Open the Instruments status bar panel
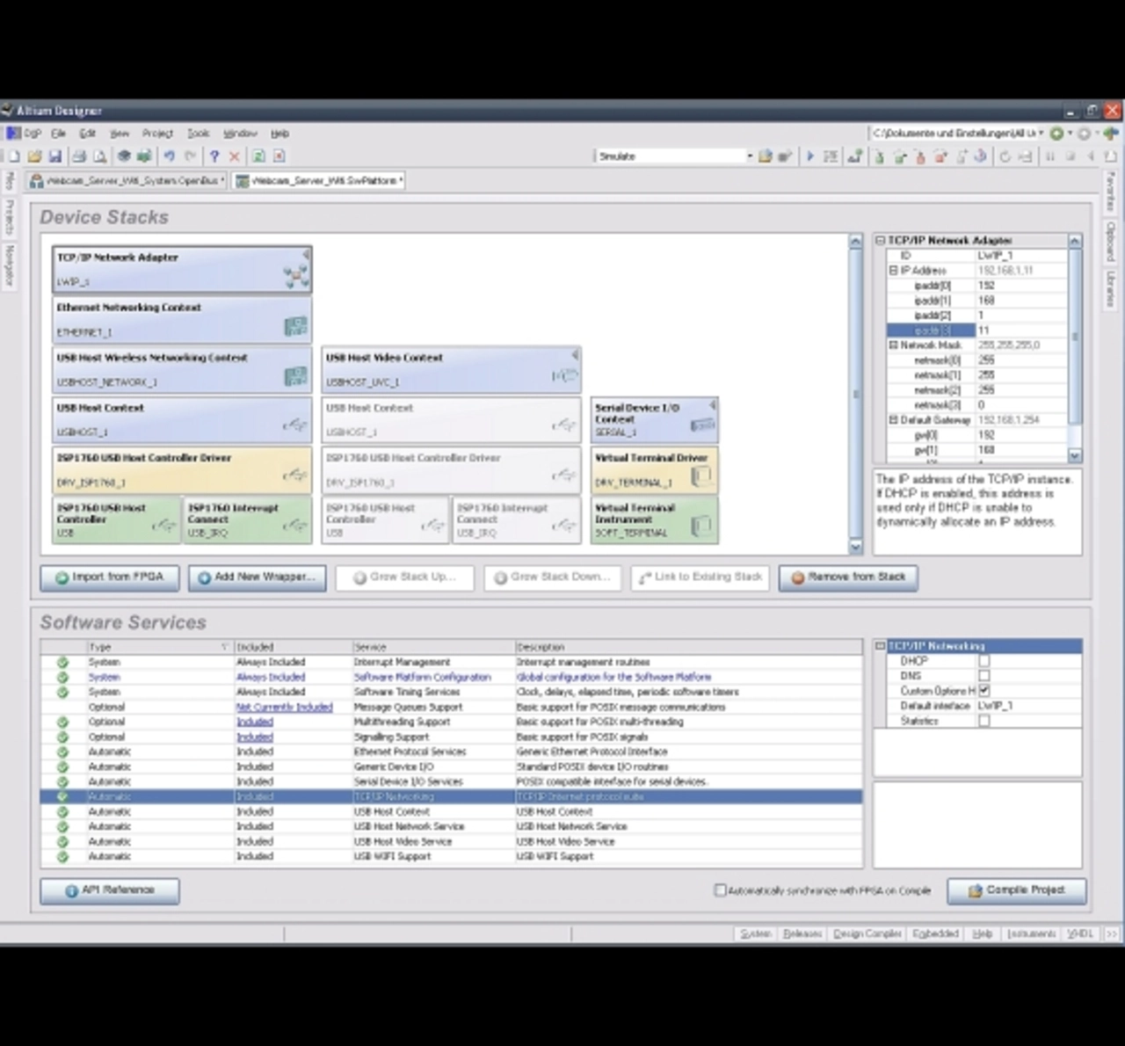 [1031, 933]
